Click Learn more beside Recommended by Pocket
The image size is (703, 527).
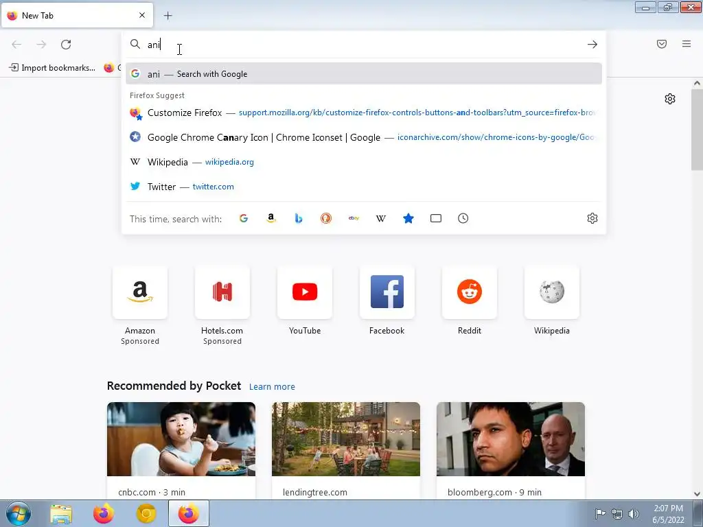point(272,387)
